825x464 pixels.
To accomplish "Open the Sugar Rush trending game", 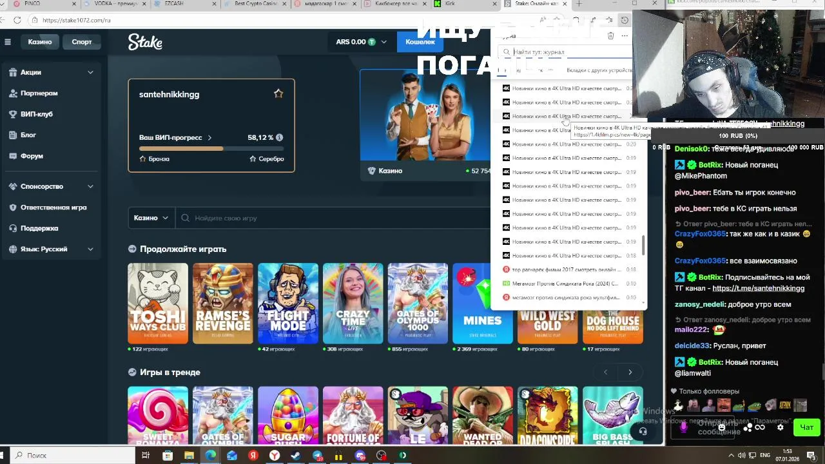I will 288,415.
